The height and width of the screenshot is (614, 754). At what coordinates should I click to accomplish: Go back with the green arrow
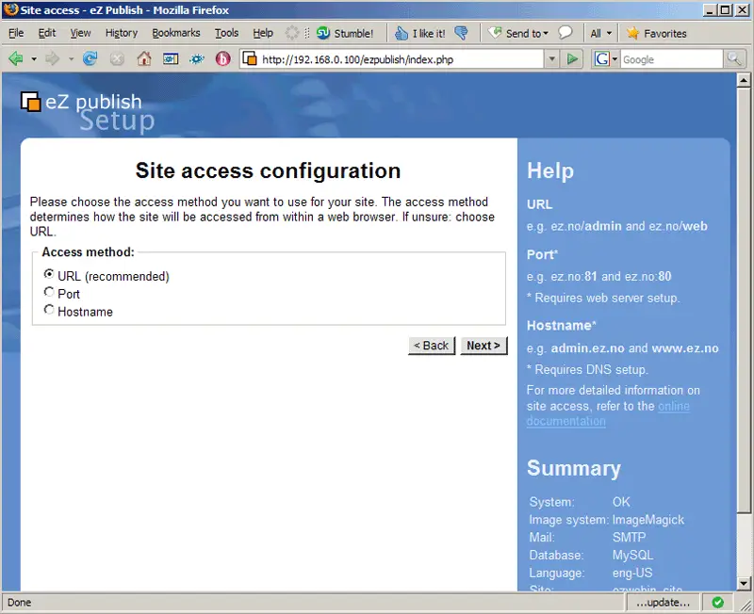coord(16,59)
